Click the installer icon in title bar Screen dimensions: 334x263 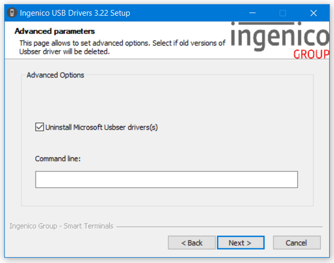pos(12,13)
